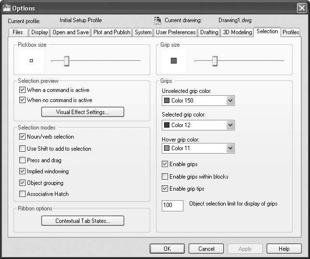The image size is (310, 259).
Task: Click the Apply button
Action: tap(245, 249)
